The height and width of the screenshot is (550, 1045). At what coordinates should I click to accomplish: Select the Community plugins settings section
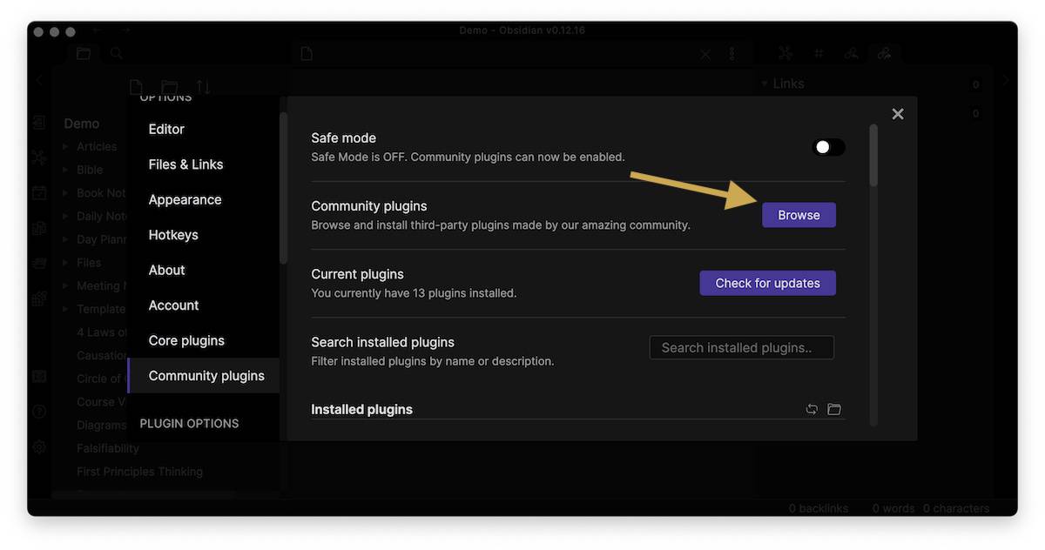[x=203, y=376]
